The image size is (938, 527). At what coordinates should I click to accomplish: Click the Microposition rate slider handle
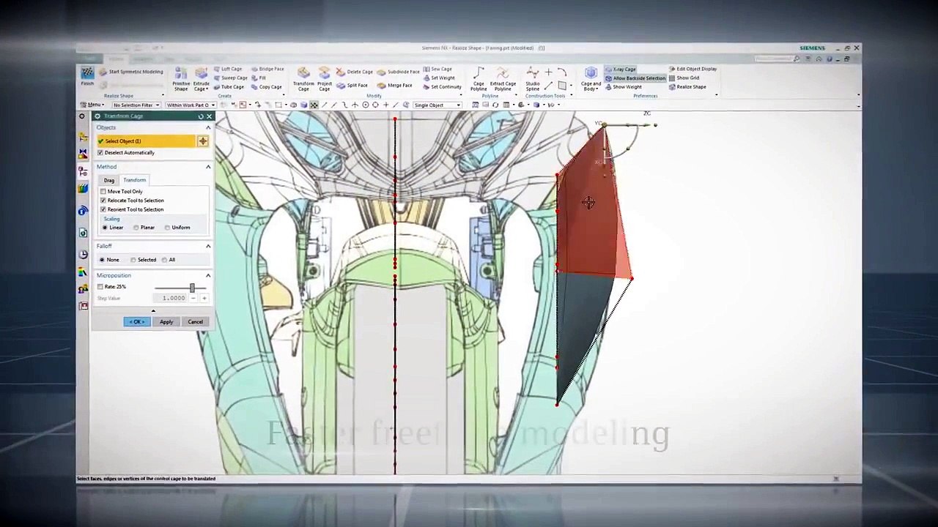192,288
